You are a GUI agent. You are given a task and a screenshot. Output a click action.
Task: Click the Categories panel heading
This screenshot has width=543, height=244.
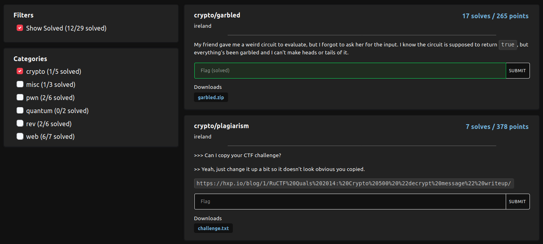[30, 59]
